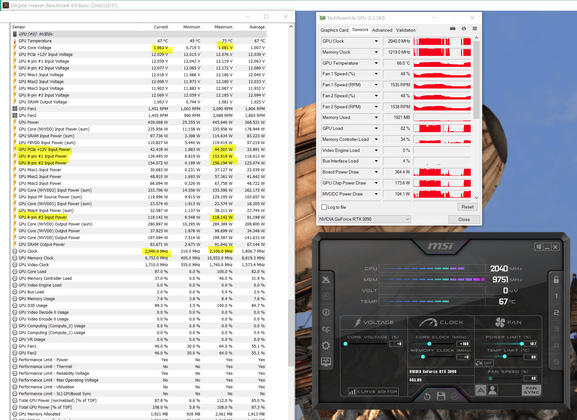Image resolution: width=577 pixels, height=420 pixels.
Task: Expand the Memory Used sensor dropdown
Action: coord(376,118)
